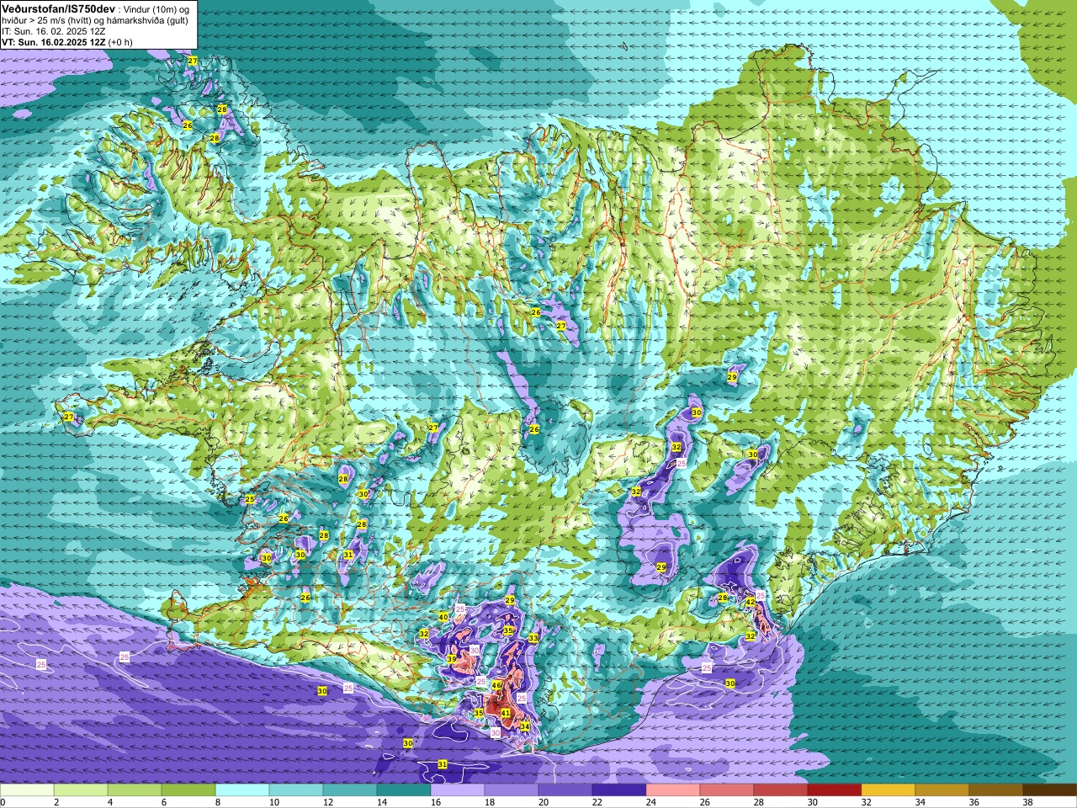
Task: Select the 10–12 m/s aqua legend swatch
Action: click(296, 790)
